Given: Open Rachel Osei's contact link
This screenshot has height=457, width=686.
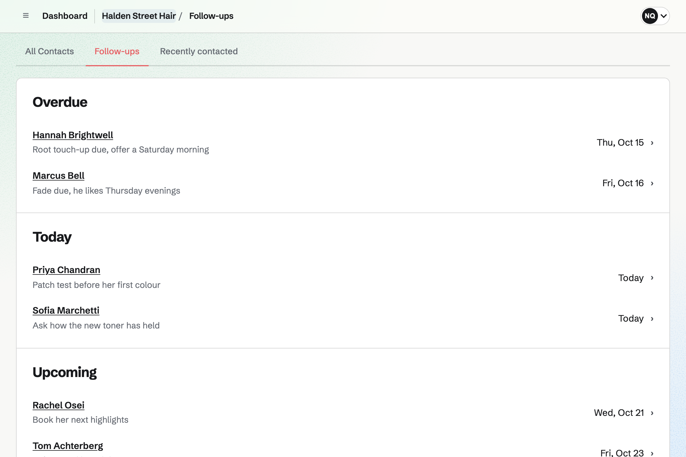Looking at the screenshot, I should (58, 405).
